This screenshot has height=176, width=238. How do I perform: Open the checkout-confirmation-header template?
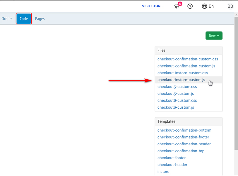pyautogui.click(x=184, y=144)
